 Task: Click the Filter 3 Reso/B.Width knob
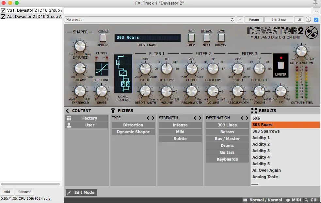[x=238, y=91]
